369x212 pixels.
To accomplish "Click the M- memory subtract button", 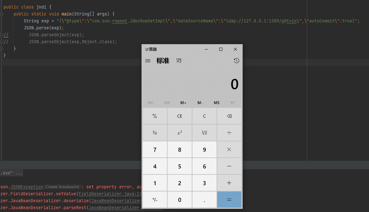I will tap(200, 103).
